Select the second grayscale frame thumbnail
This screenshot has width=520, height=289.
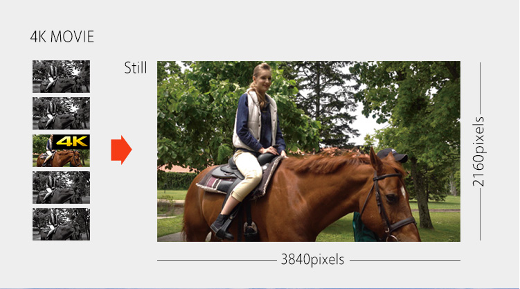62,114
